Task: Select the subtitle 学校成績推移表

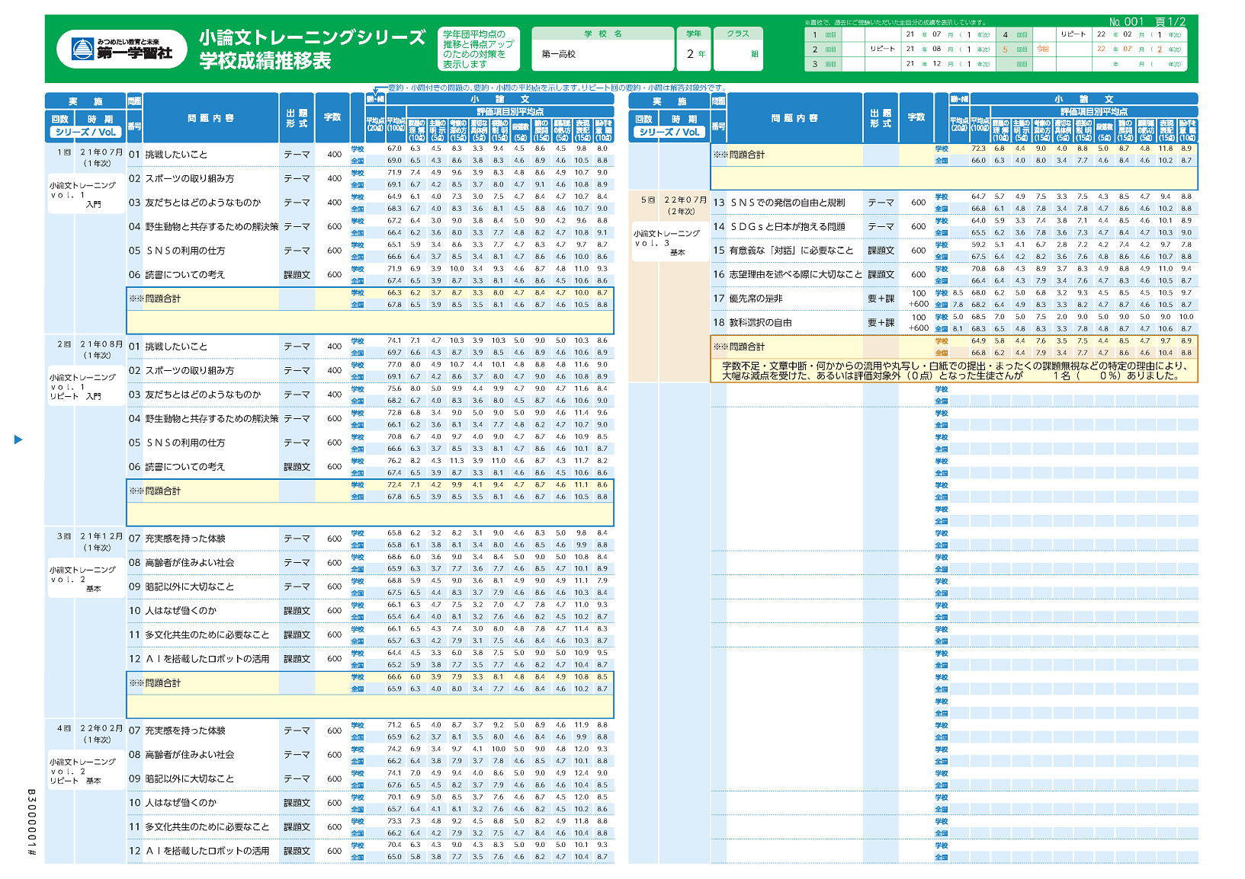Action: (265, 61)
